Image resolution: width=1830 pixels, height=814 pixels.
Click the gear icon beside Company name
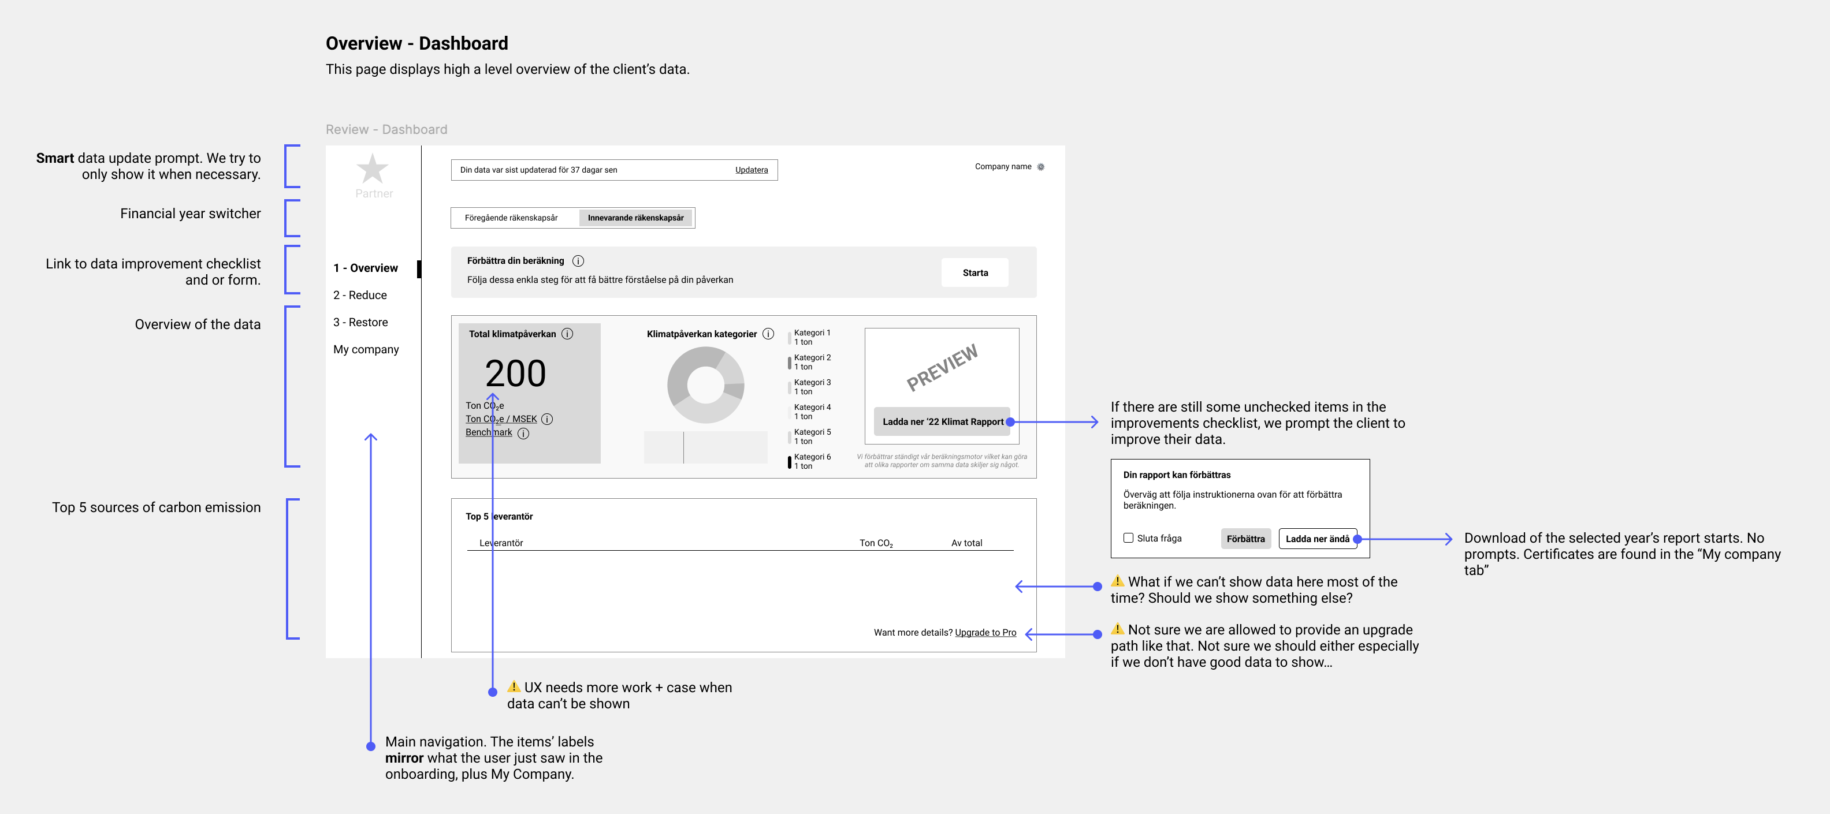point(1041,167)
